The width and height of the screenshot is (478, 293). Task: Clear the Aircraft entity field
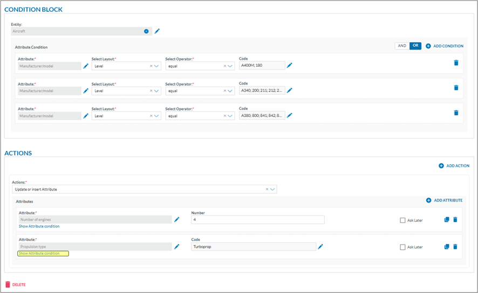[146, 31]
